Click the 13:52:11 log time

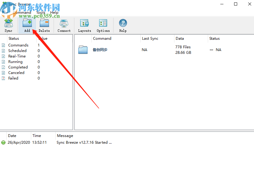point(39,143)
